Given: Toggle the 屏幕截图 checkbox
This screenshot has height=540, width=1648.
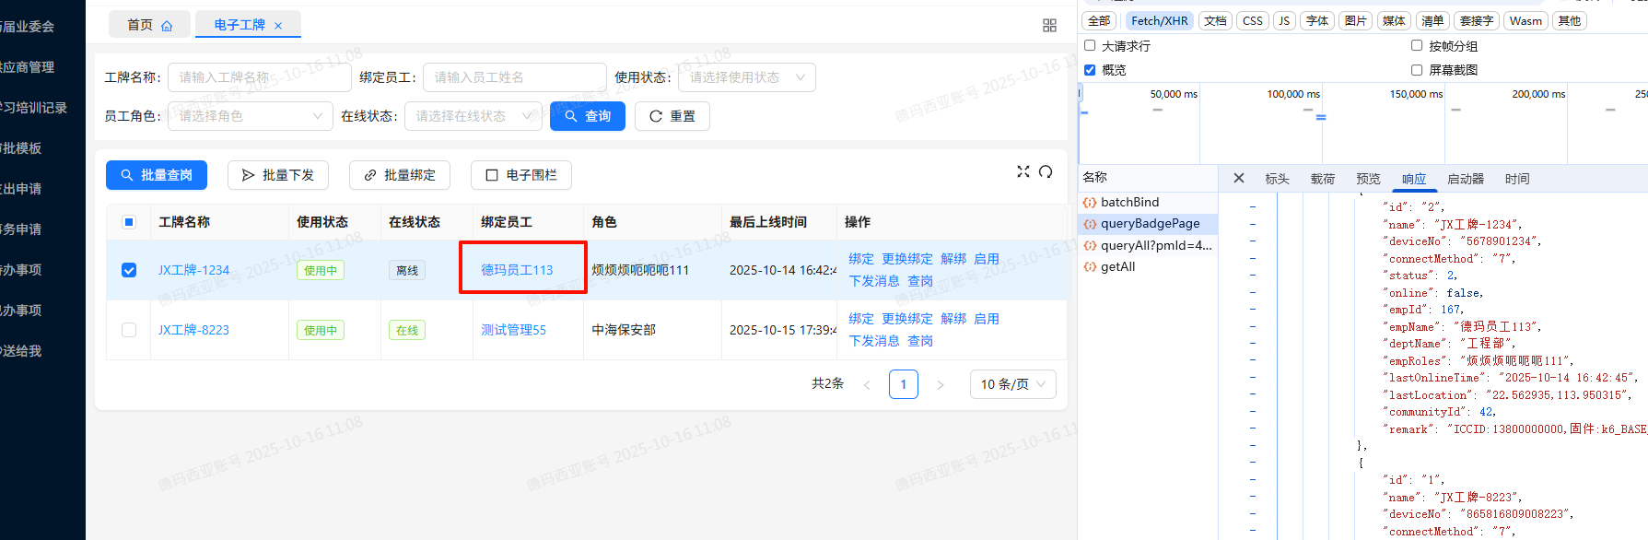Looking at the screenshot, I should tap(1417, 69).
